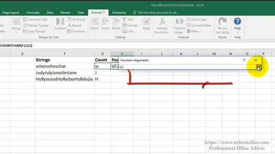Select the Kutools tab
Image resolution: width=275 pixels, height=154 pixels.
(x=98, y=12)
